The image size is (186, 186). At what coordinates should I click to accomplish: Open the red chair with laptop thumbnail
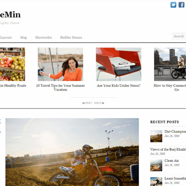pos(119,64)
